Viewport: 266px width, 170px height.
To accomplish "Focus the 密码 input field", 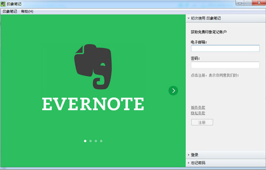I will pos(225,65).
